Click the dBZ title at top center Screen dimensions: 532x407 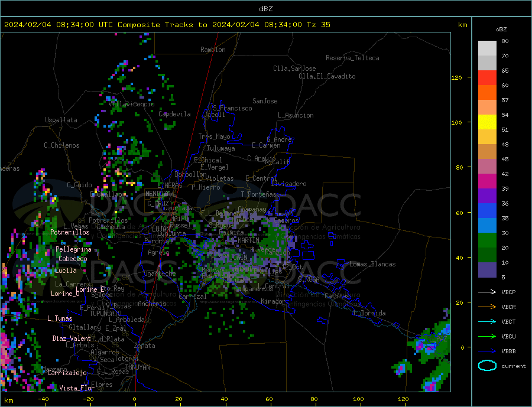tap(265, 9)
